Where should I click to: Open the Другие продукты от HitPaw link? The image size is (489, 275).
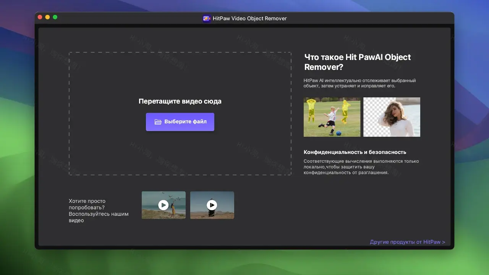click(407, 242)
